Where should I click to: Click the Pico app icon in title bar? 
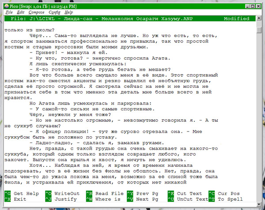[x=7, y=7]
